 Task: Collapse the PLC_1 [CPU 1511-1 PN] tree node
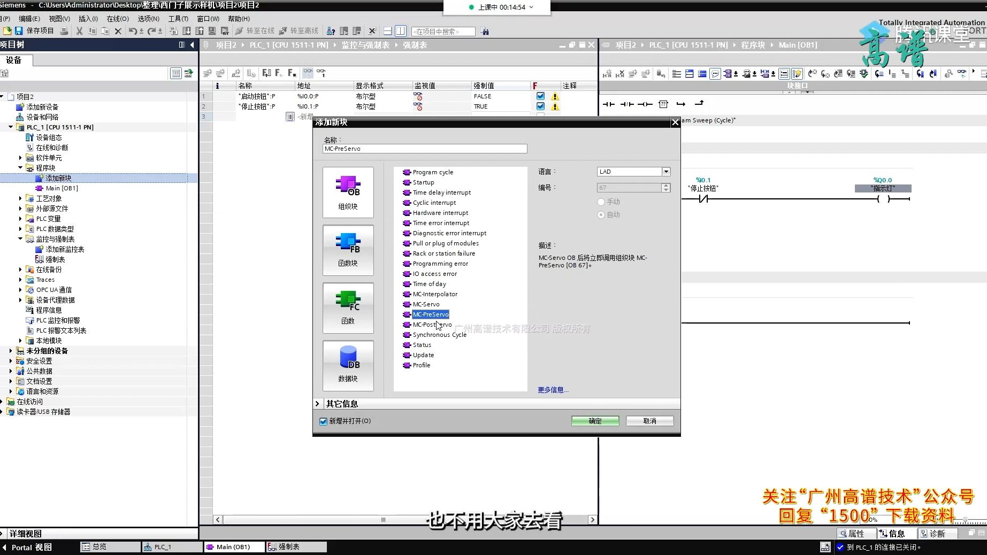point(10,127)
